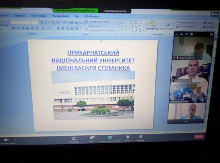
Task: Start recording with the Запись button
Action: tap(127, 137)
